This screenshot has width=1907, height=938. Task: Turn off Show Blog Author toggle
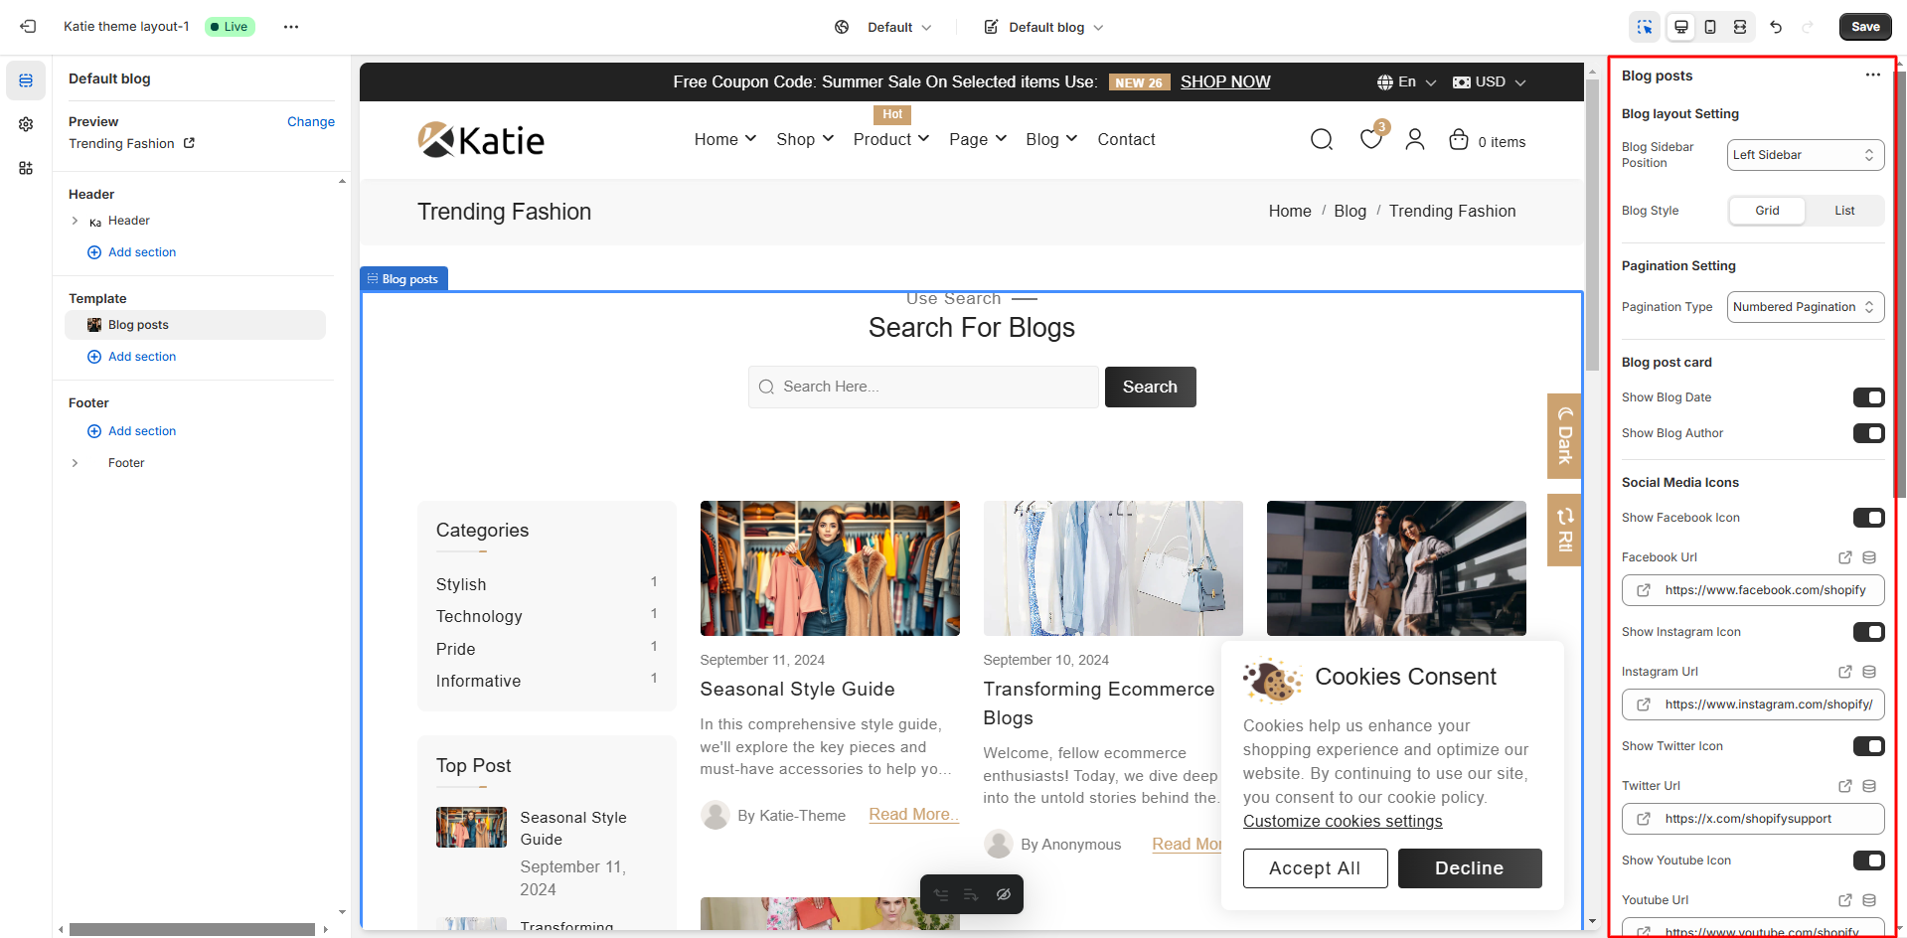[1868, 433]
